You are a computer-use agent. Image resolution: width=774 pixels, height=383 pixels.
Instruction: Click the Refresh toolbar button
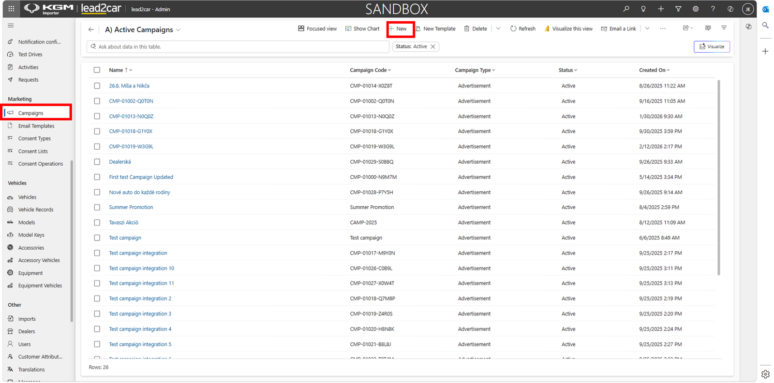pos(523,28)
